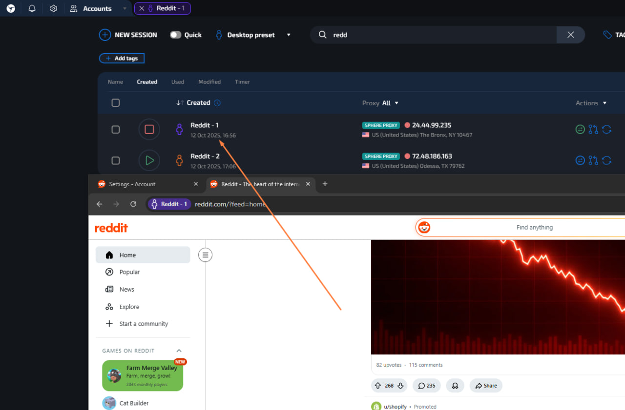Click proxy IP 24.44.99.235
The image size is (625, 410).
(x=432, y=125)
